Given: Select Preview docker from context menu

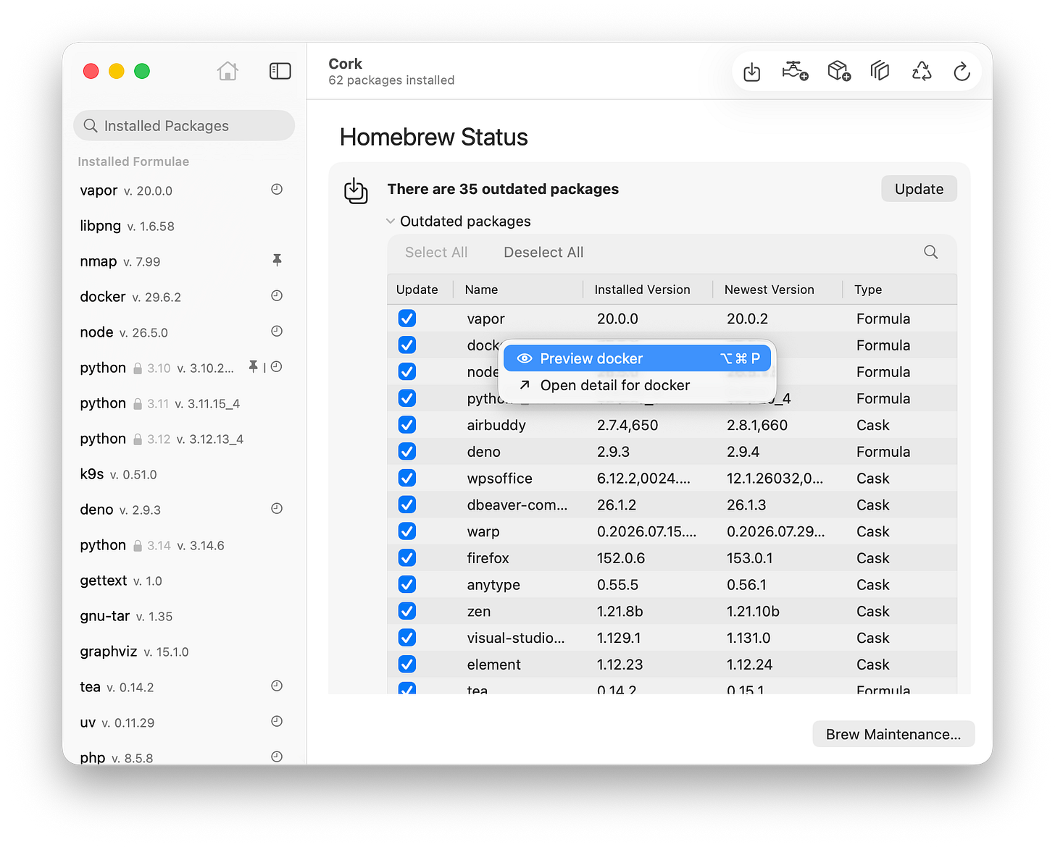Looking at the screenshot, I should (x=637, y=358).
